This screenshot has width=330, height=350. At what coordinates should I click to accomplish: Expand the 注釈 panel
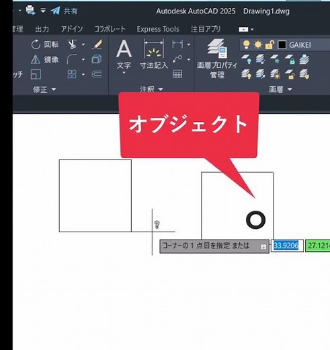coord(151,90)
